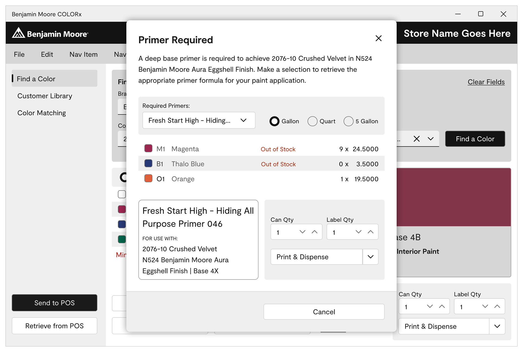This screenshot has height=352, width=523.
Task: Increase background Label Qty up arrow
Action: tap(497, 307)
